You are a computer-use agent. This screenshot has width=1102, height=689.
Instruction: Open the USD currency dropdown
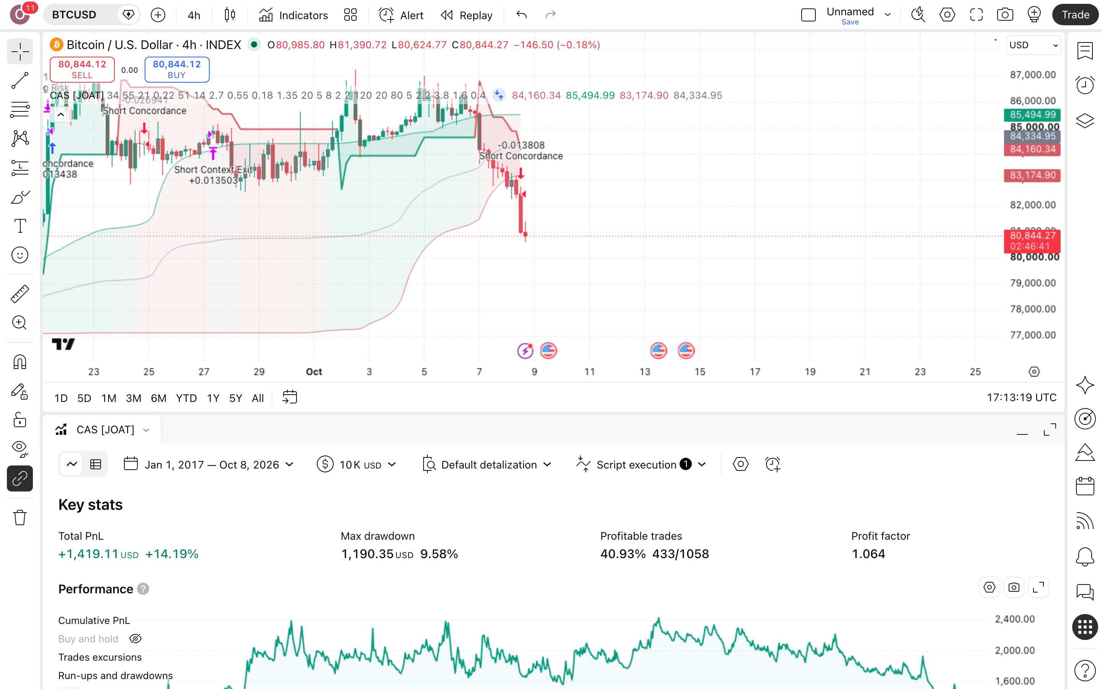tap(1033, 45)
